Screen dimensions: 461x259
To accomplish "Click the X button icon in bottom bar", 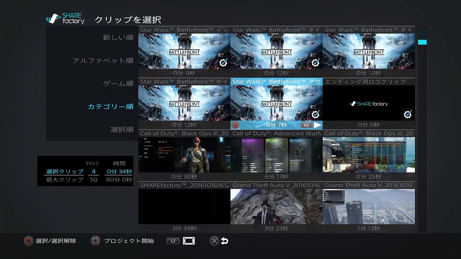I will (214, 241).
